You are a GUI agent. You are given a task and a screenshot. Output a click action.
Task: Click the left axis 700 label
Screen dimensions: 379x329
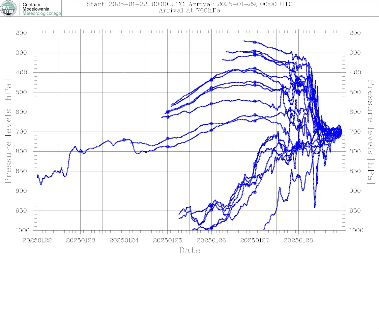21,132
